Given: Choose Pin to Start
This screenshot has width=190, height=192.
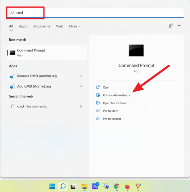Looking at the screenshot, I should (110, 111).
